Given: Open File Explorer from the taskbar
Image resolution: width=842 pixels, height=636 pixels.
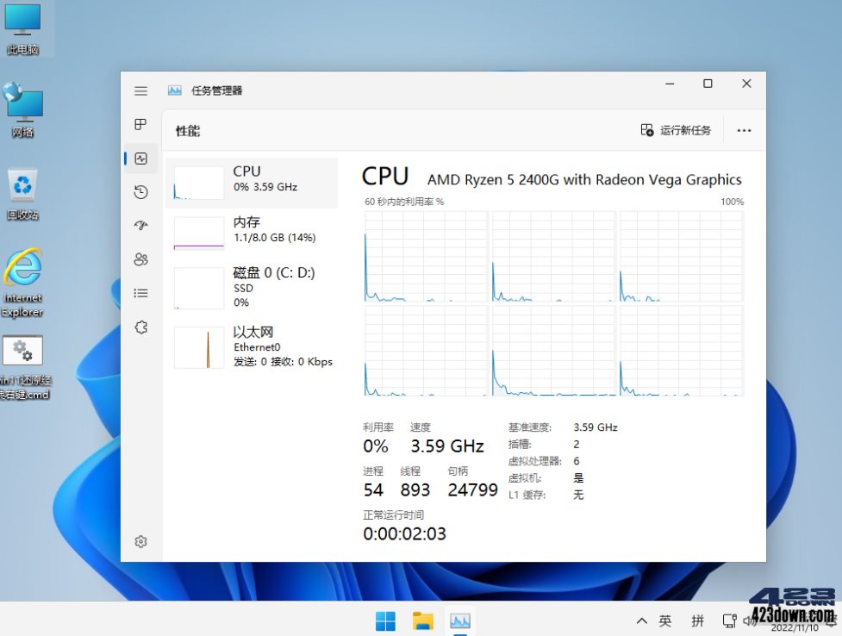Looking at the screenshot, I should click(422, 621).
